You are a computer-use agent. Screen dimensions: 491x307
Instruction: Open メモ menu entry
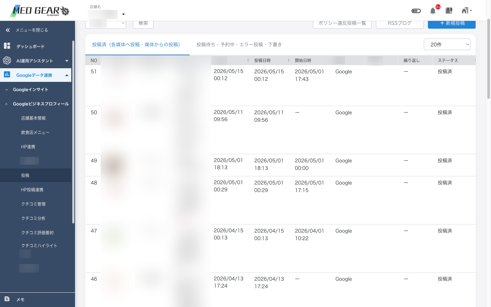(20, 299)
